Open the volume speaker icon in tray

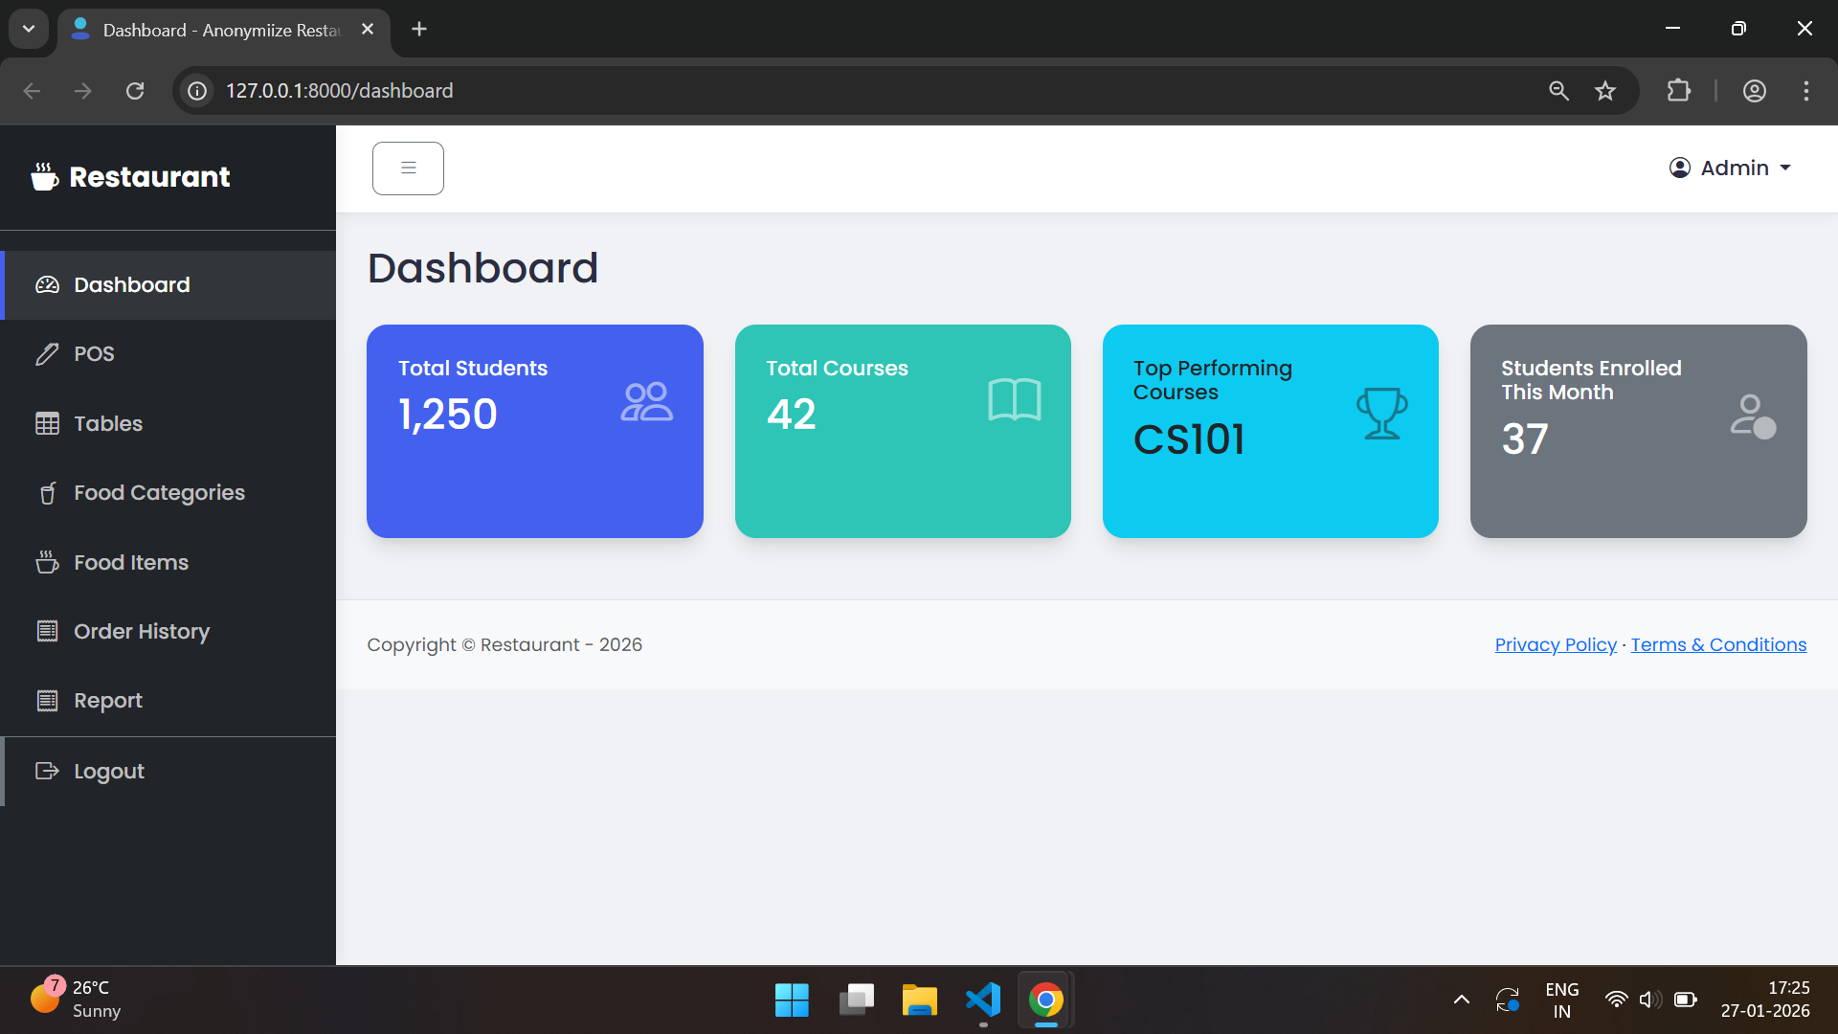tap(1650, 1000)
